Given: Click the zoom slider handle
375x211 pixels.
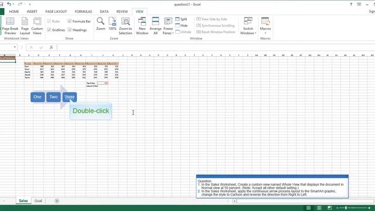Looking at the screenshot, I should pos(346,208).
